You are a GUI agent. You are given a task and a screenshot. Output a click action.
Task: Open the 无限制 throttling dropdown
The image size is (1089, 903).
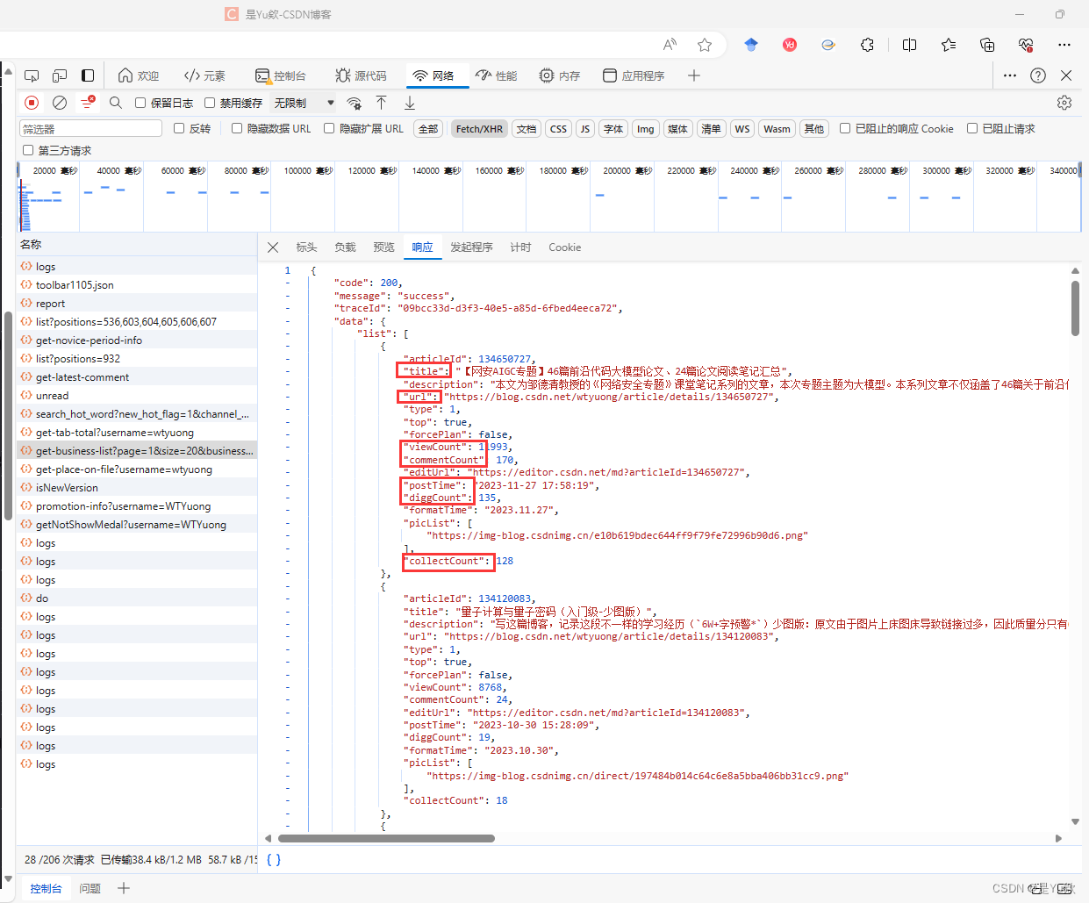coord(304,103)
